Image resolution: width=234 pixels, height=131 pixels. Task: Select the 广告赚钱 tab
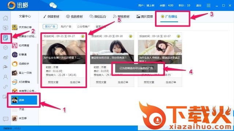coord(169,16)
